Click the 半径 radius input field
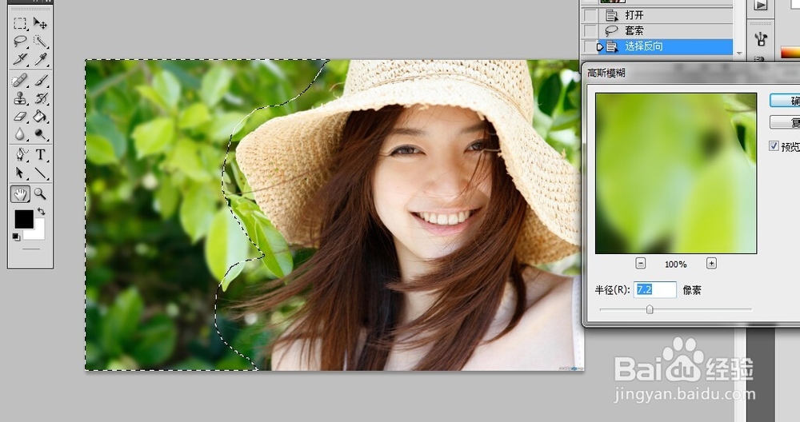 655,289
